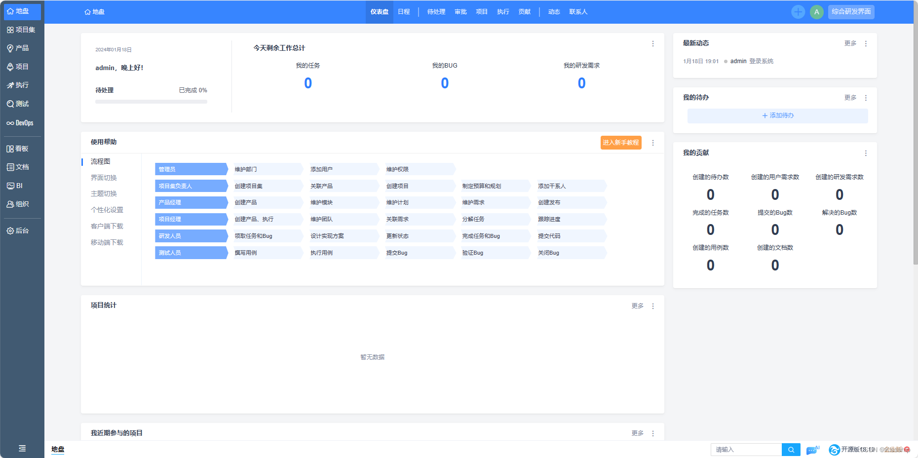Select 主题切换 in help menu
The height and width of the screenshot is (458, 918).
pos(104,193)
